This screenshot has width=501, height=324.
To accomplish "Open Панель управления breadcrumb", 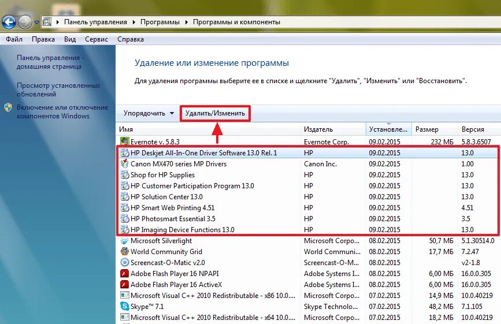I will (95, 22).
